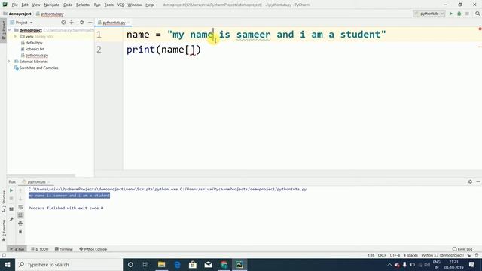Toggle scroll to end in Run console
The width and height of the screenshot is (482, 271).
point(20,215)
